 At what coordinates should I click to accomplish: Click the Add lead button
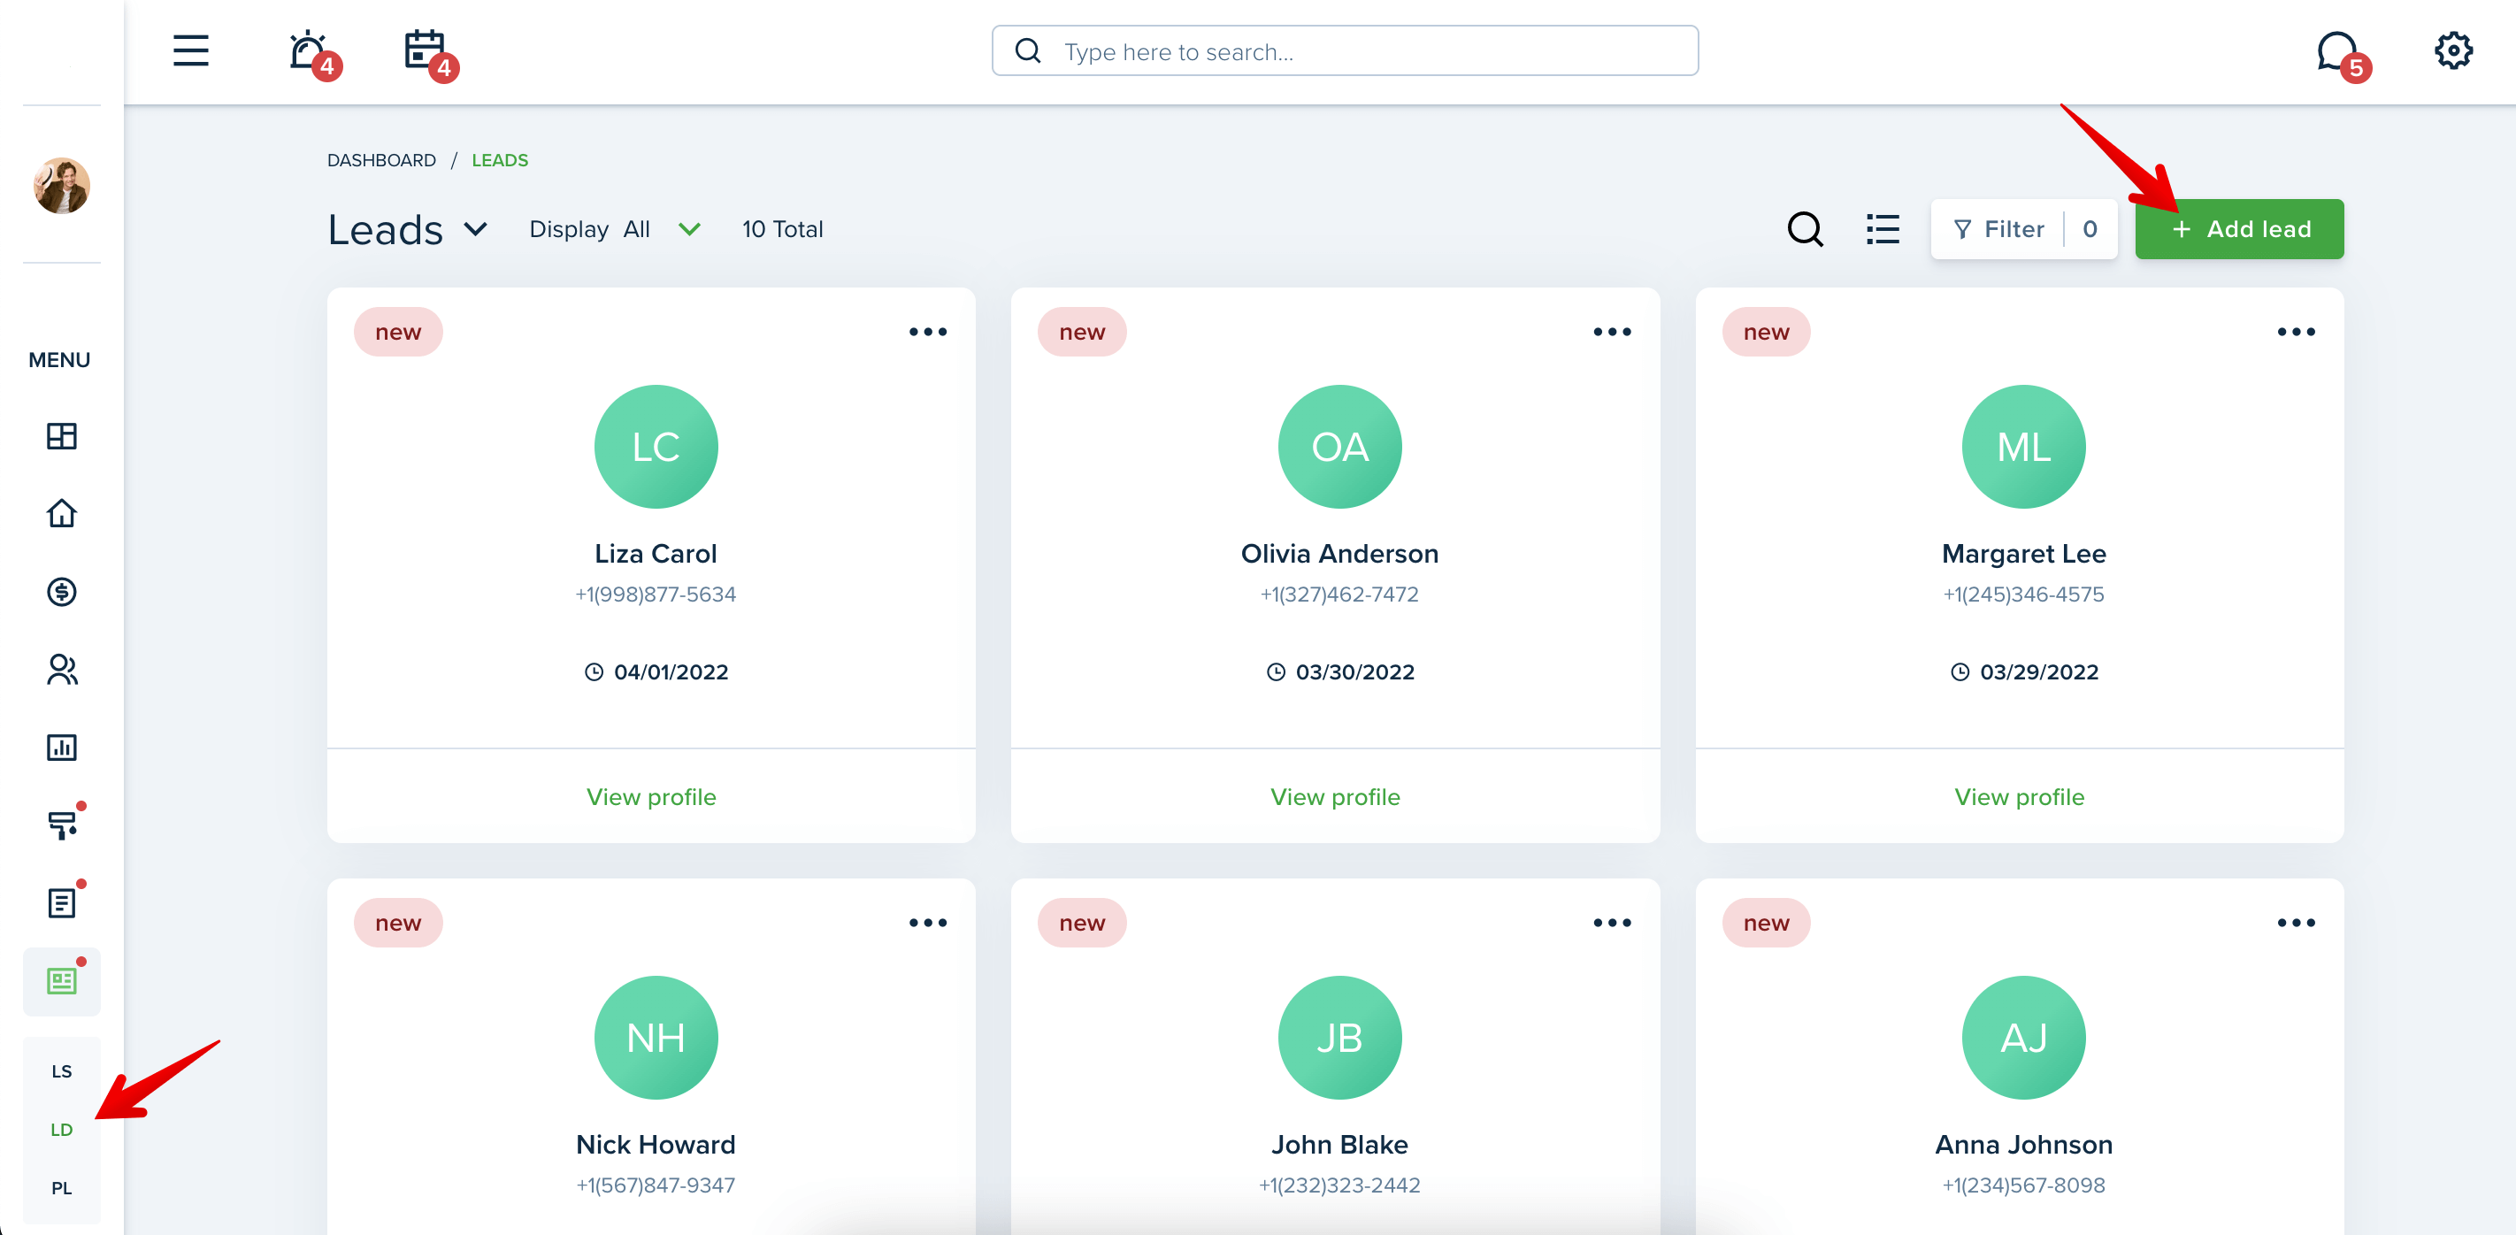2238,230
